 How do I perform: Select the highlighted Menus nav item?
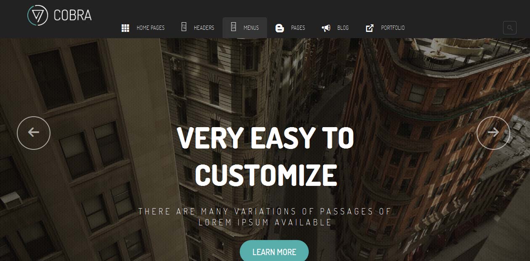(x=245, y=28)
